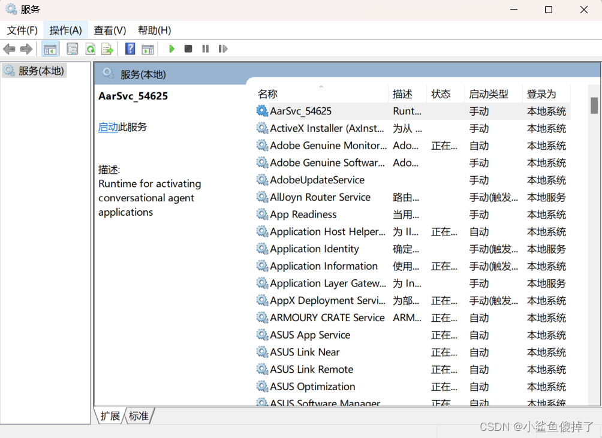This screenshot has width=602, height=438.
Task: Select the gear icon of AarSvc_54625
Action: point(262,111)
